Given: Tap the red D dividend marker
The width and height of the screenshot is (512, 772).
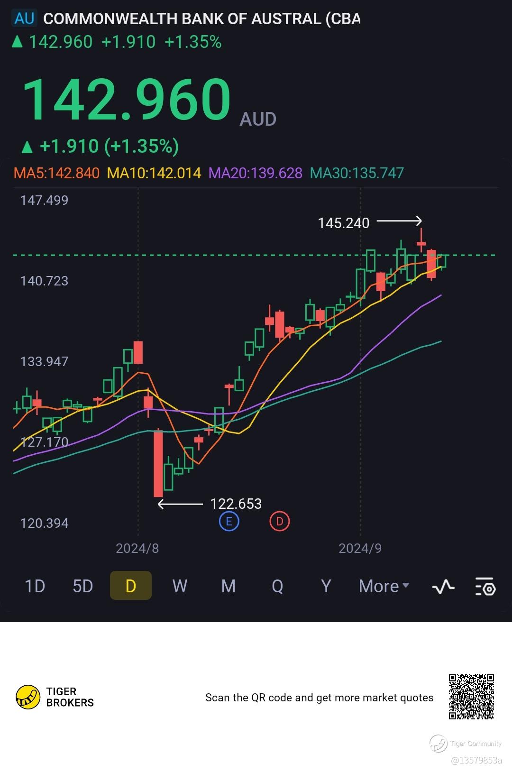Looking at the screenshot, I should 280,522.
